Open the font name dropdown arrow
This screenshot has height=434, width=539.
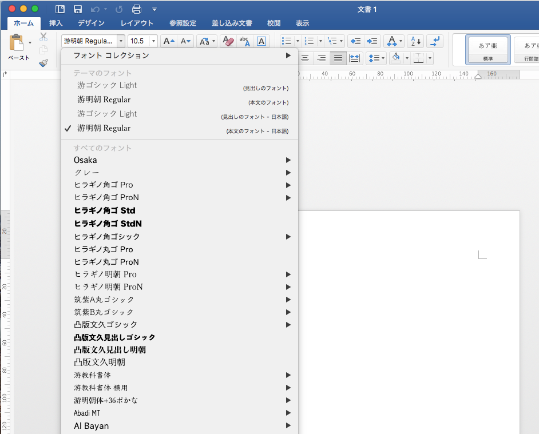click(121, 41)
